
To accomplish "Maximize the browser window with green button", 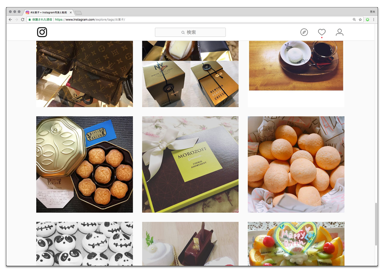I will [x=19, y=12].
